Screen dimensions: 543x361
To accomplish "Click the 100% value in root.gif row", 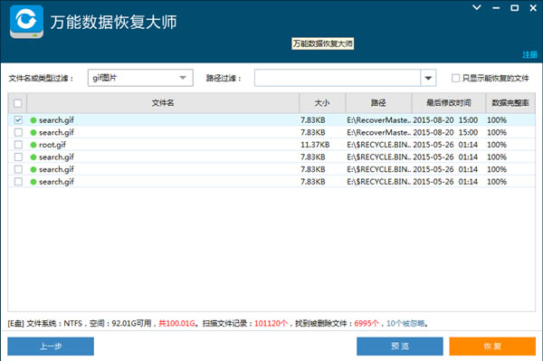I will [497, 145].
